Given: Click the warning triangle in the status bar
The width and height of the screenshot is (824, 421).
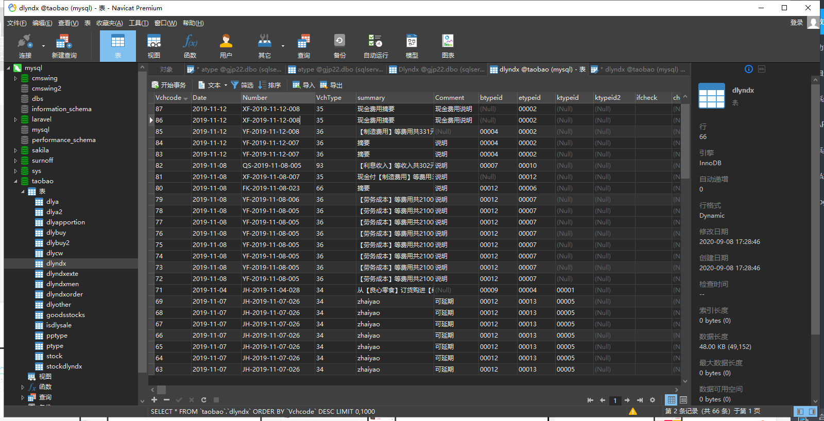Looking at the screenshot, I should pyautogui.click(x=633, y=411).
